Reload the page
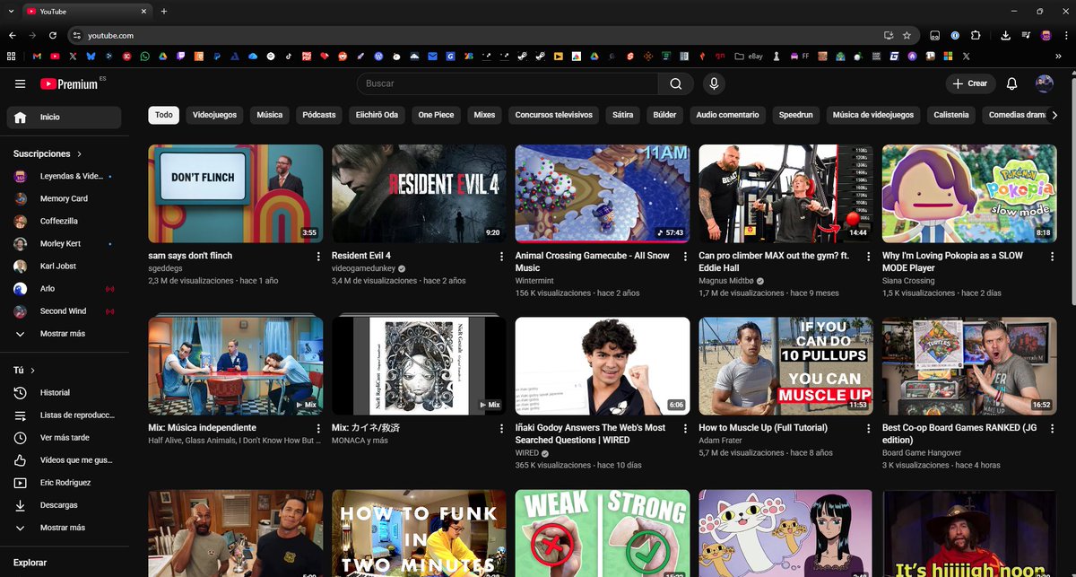1076x577 pixels. click(x=53, y=35)
